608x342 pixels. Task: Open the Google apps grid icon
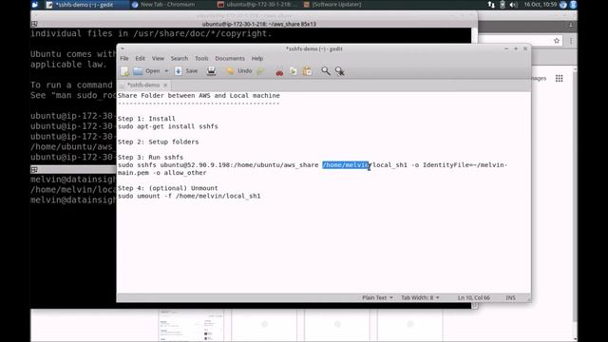coord(559,78)
